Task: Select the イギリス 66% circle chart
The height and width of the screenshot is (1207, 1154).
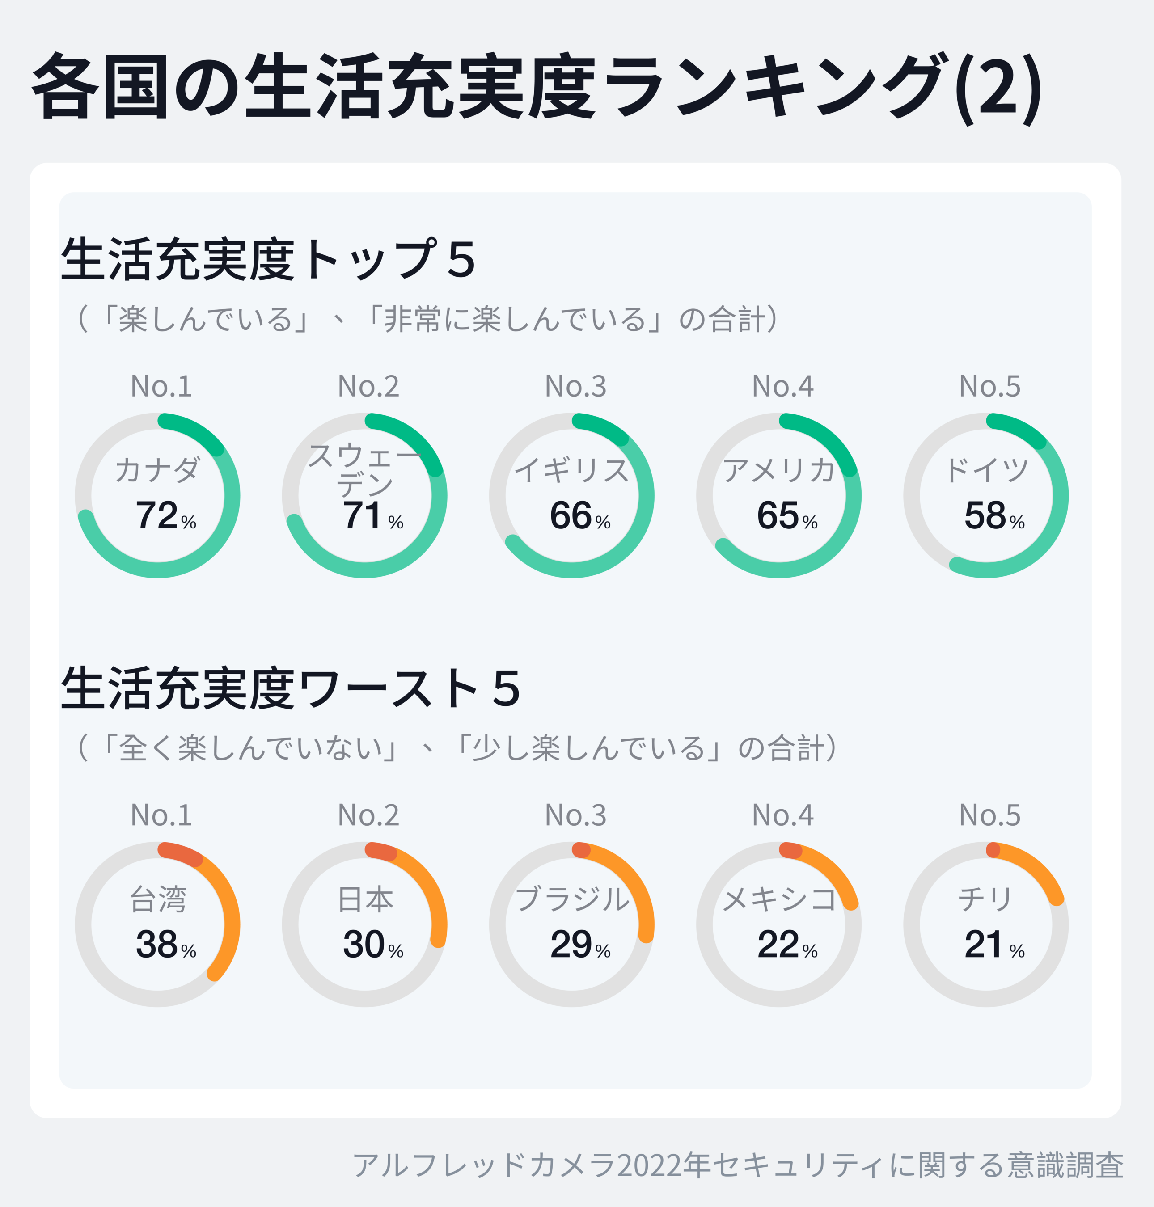Action: [x=572, y=496]
